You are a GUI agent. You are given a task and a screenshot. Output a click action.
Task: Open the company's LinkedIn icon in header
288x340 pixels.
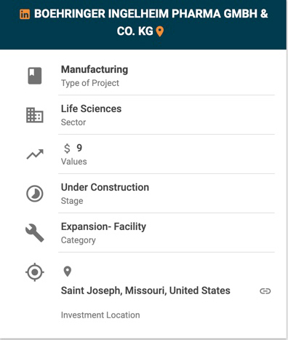(25, 14)
